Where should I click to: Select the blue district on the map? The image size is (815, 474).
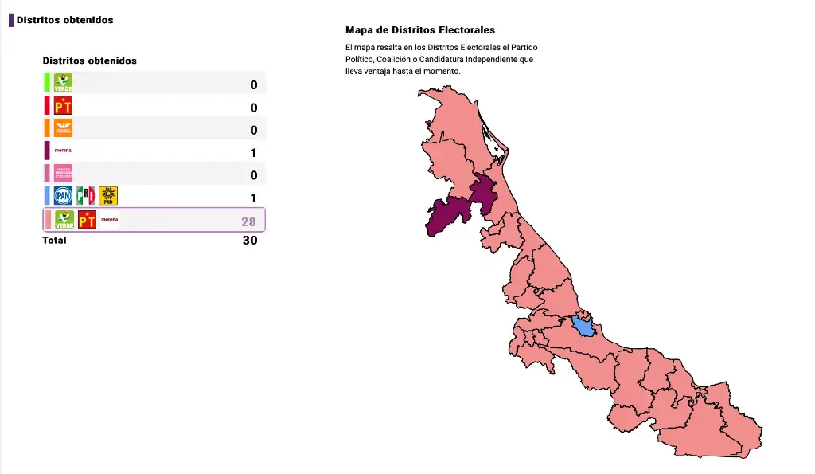pos(583,327)
